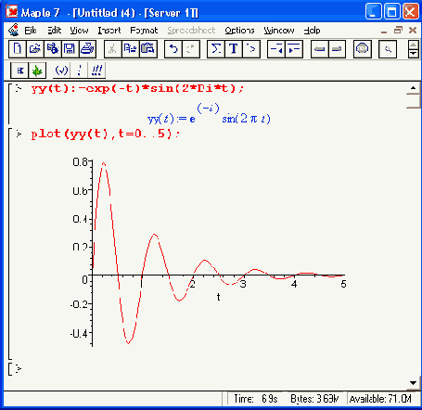The height and width of the screenshot is (410, 422).
Task: Click the paste clipboard icon
Action: tap(148, 49)
